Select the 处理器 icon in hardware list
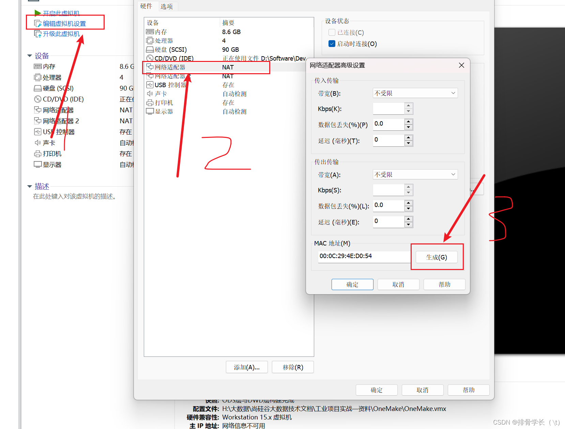Image resolution: width=565 pixels, height=429 pixels. click(150, 41)
